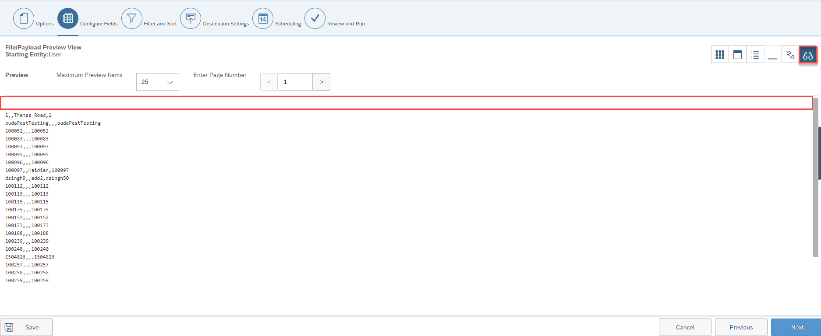Click the Next button
The height and width of the screenshot is (336, 821).
click(x=797, y=327)
